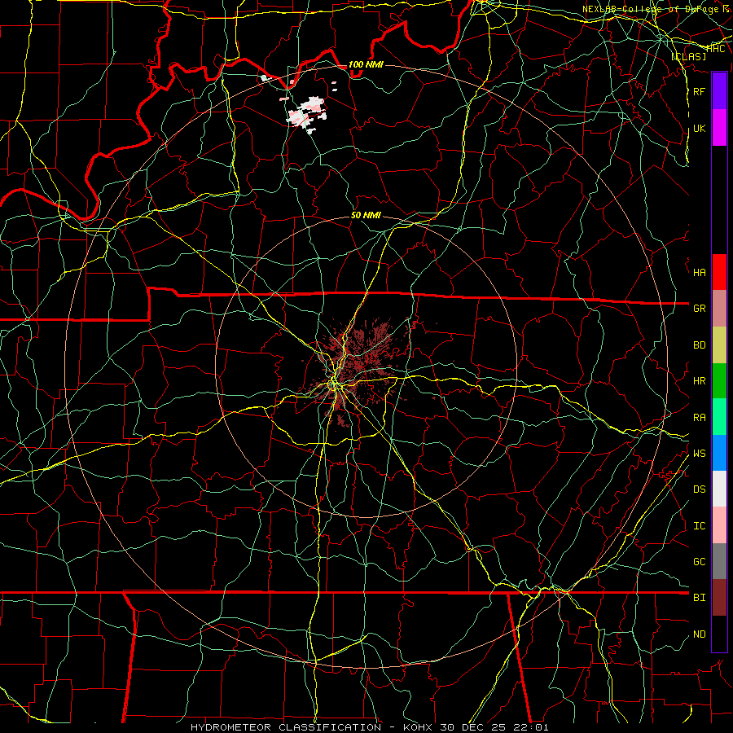Click the [CLAS] legend header text
This screenshot has width=733, height=733.
[x=688, y=56]
